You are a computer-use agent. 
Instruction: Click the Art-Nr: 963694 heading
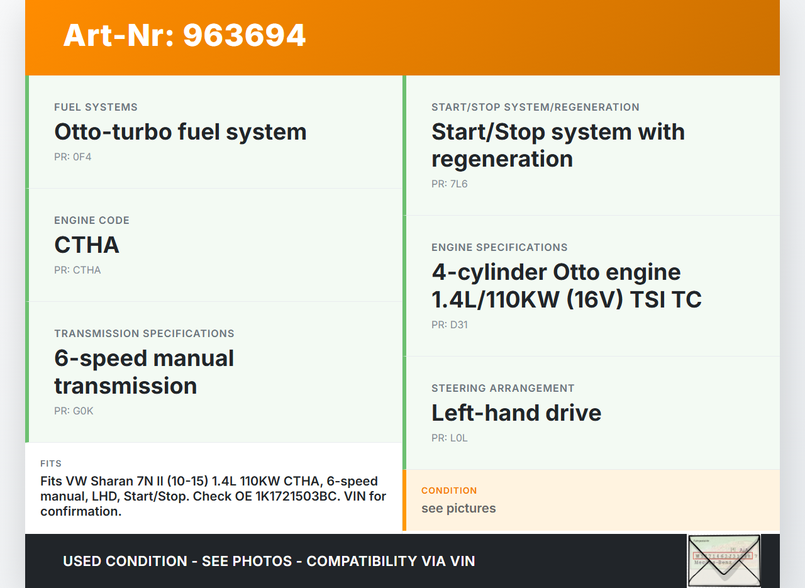tap(184, 35)
